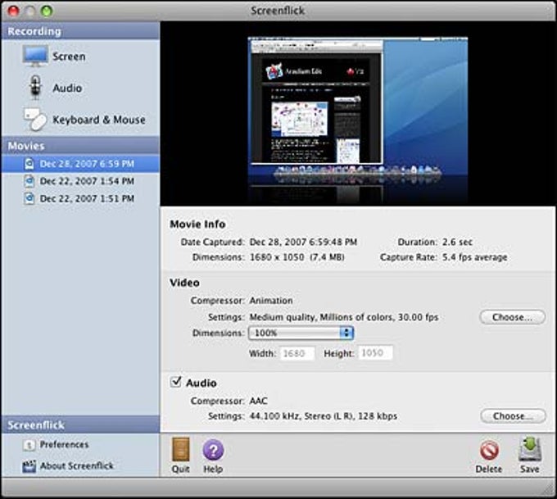
Task: Click the "1680 x 1050 (7.4 MB)" dimensions text
Action: (x=297, y=257)
